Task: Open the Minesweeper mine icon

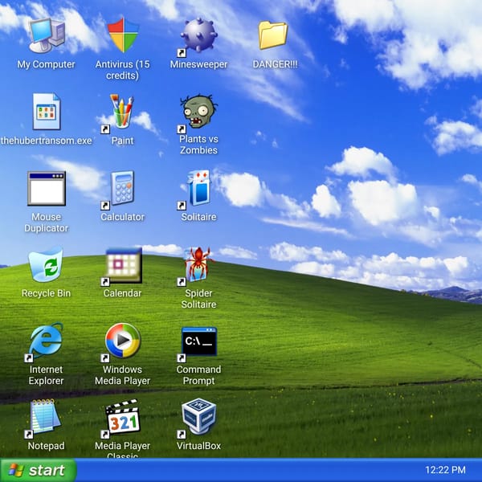Action: (x=198, y=35)
